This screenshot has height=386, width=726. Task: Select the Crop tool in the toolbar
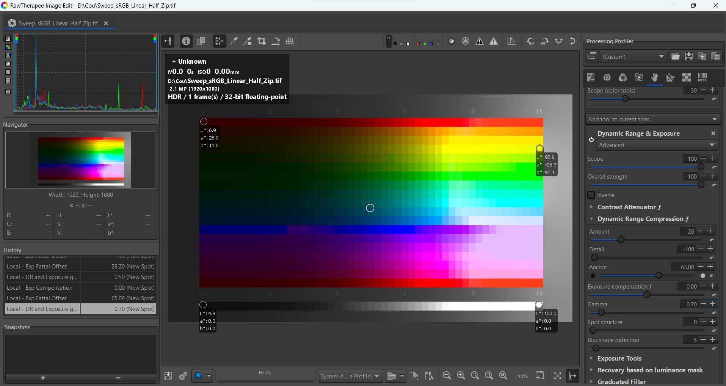(x=261, y=41)
